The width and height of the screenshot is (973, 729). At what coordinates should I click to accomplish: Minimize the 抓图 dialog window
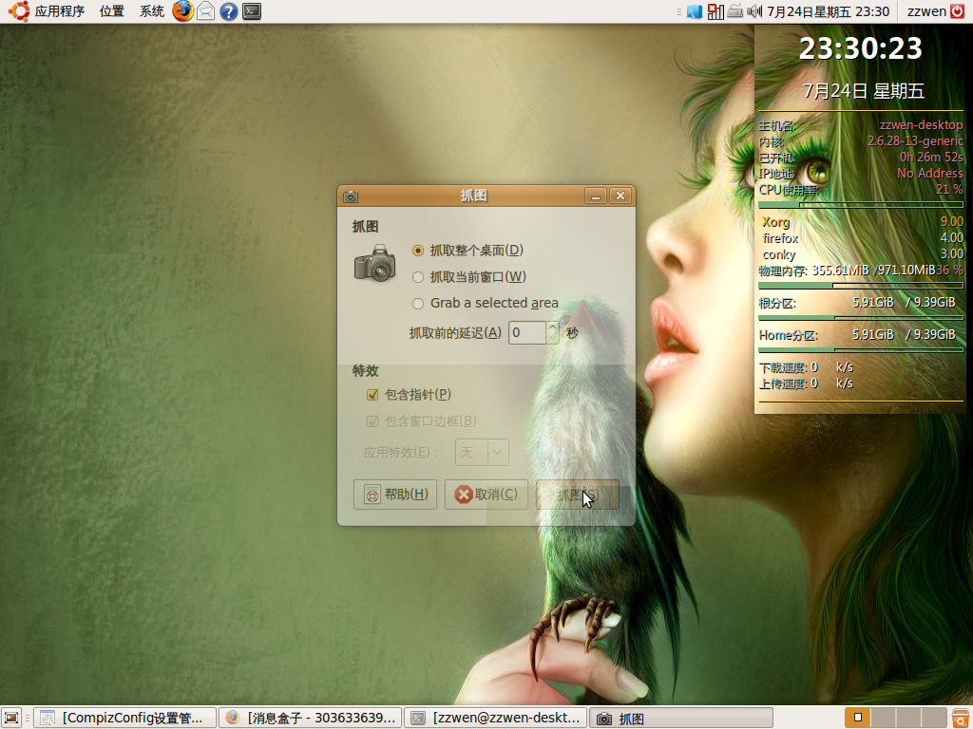click(596, 196)
